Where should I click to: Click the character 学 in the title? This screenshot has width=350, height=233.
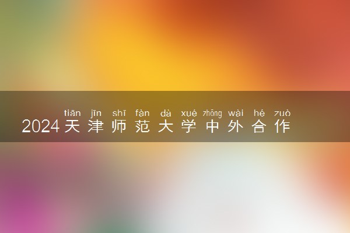[189, 126]
